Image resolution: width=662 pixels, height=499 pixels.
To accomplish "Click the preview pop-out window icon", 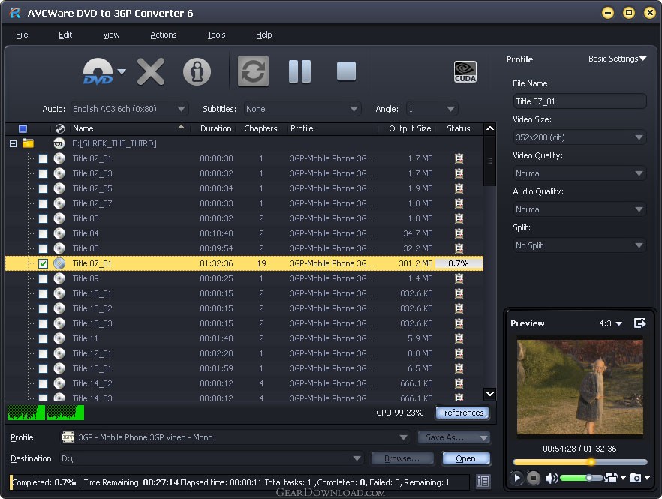I will pos(640,323).
